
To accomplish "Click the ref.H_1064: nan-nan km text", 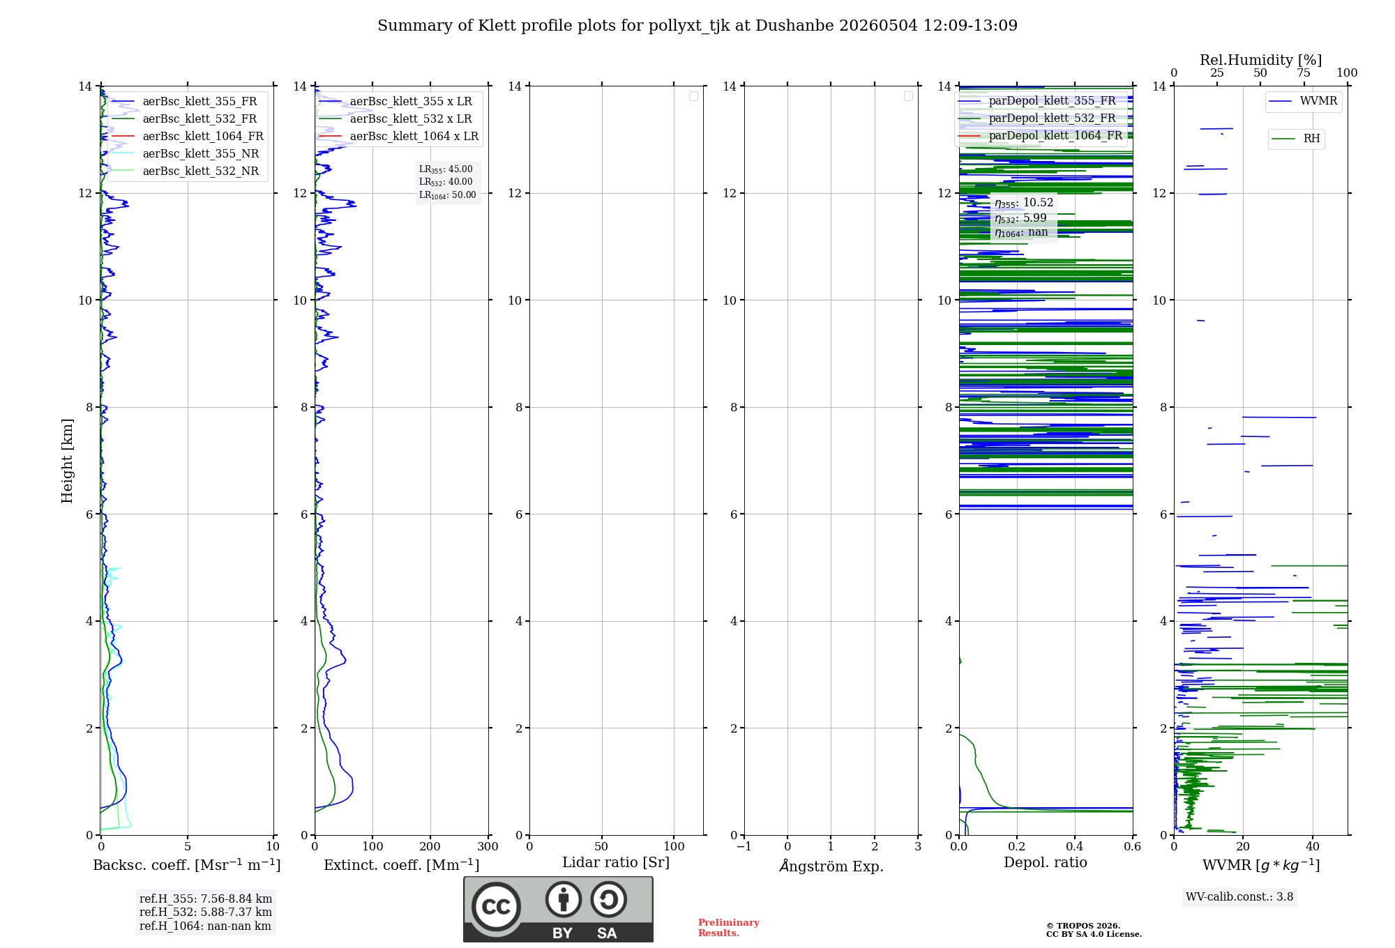I will point(205,926).
